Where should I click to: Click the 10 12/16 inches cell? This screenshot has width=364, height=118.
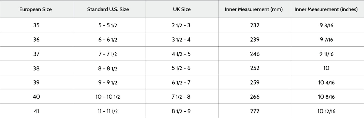[x=326, y=111]
